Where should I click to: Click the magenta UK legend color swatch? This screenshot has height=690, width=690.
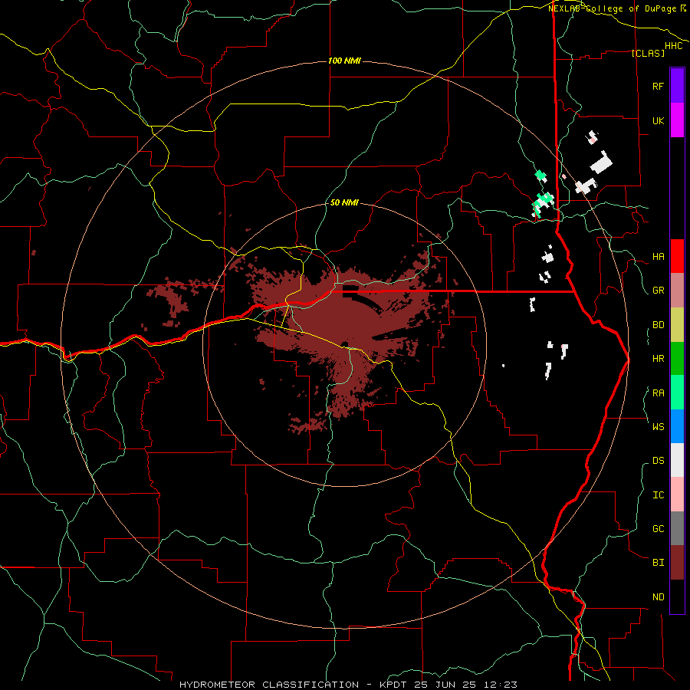677,120
